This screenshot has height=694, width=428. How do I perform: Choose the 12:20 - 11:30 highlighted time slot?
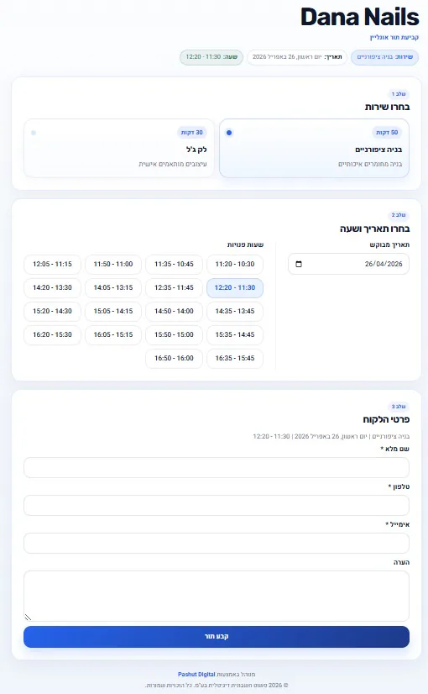235,287
